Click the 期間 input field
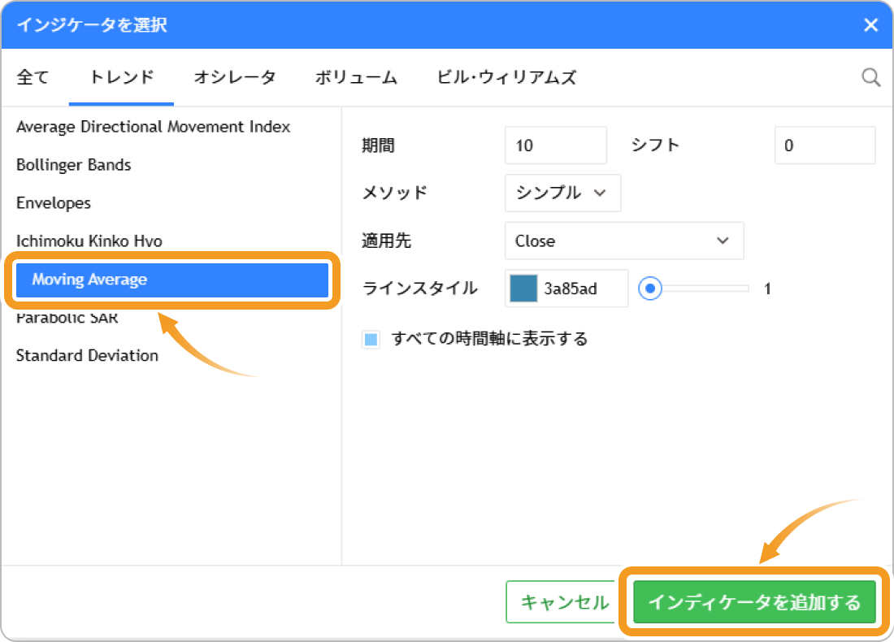Image resolution: width=894 pixels, height=642 pixels. 556,145
